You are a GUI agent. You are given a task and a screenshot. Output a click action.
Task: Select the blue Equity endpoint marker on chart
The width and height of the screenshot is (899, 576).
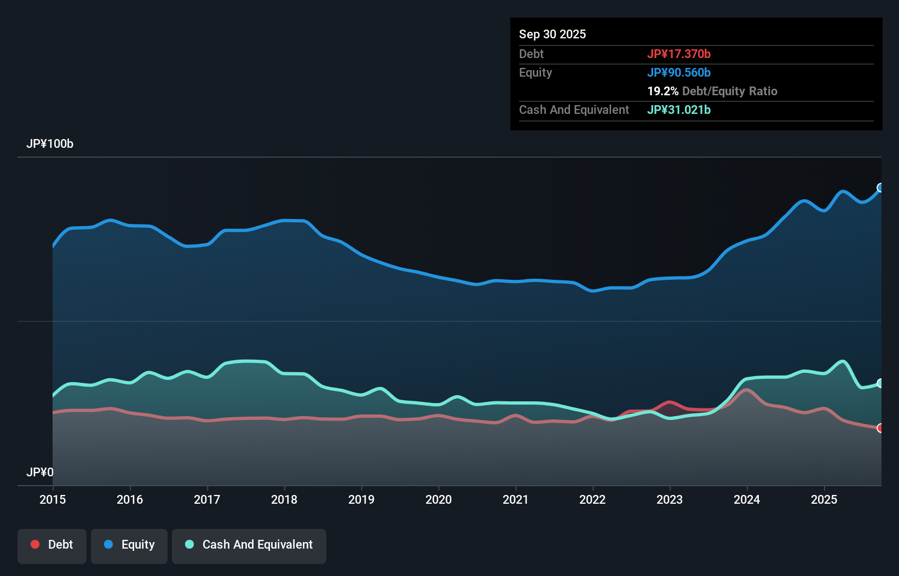[x=880, y=188]
